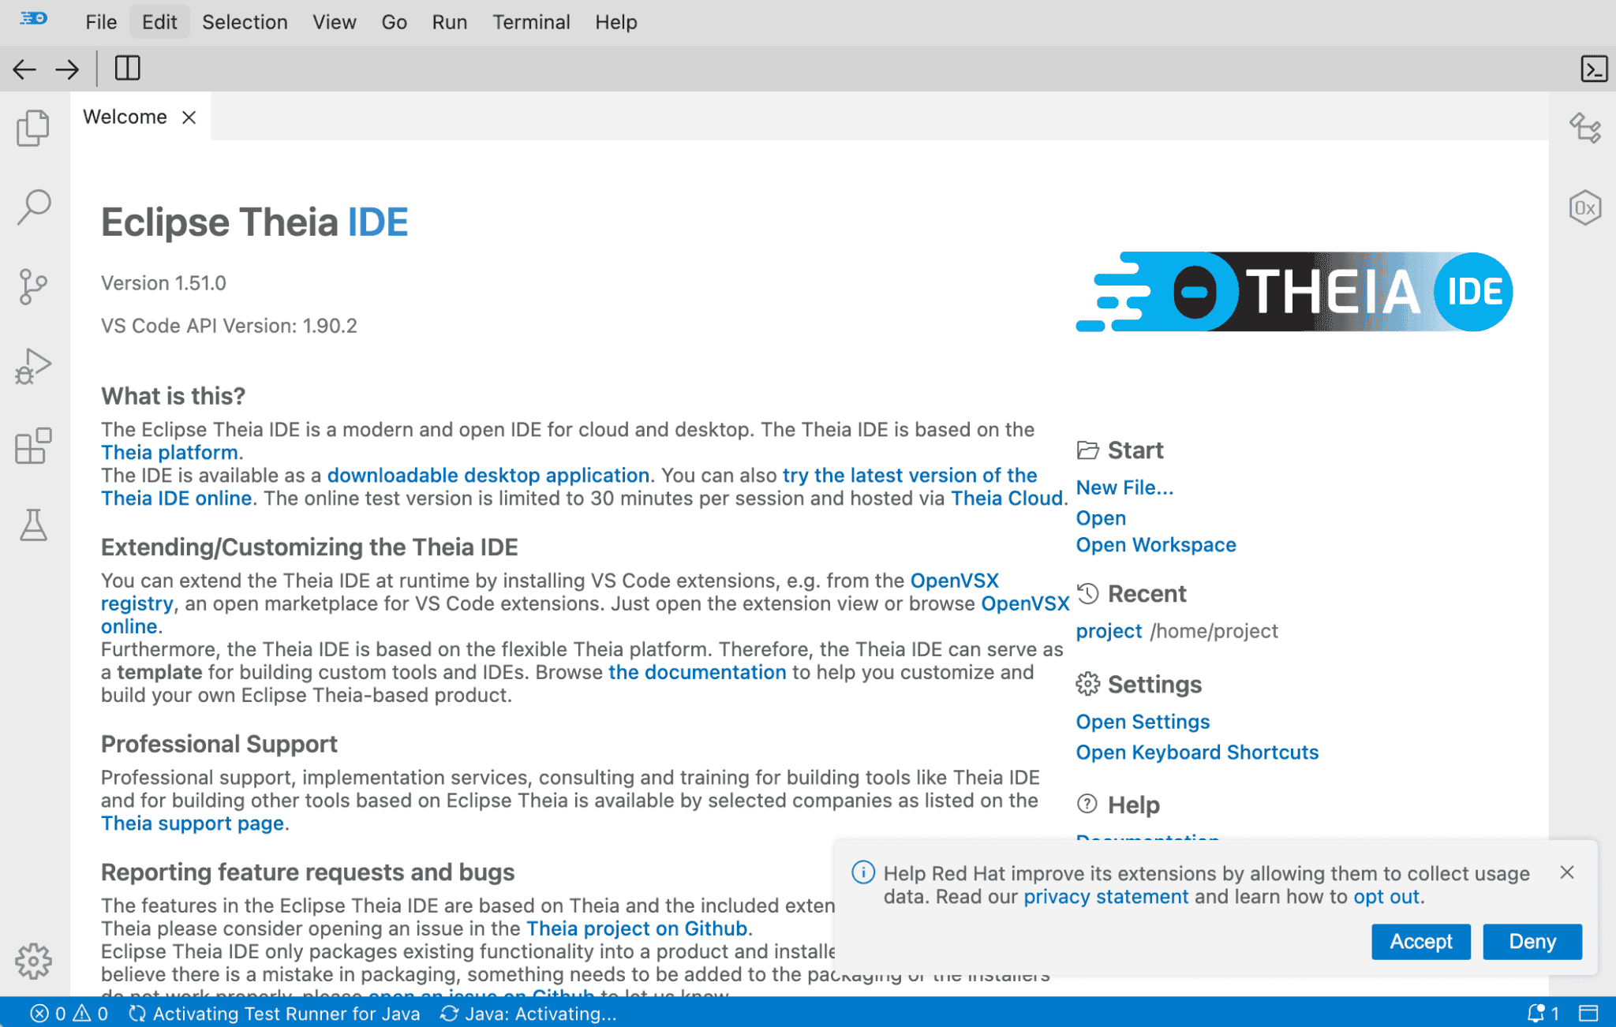The height and width of the screenshot is (1027, 1616).
Task: Open the Terminal menu
Action: (531, 21)
